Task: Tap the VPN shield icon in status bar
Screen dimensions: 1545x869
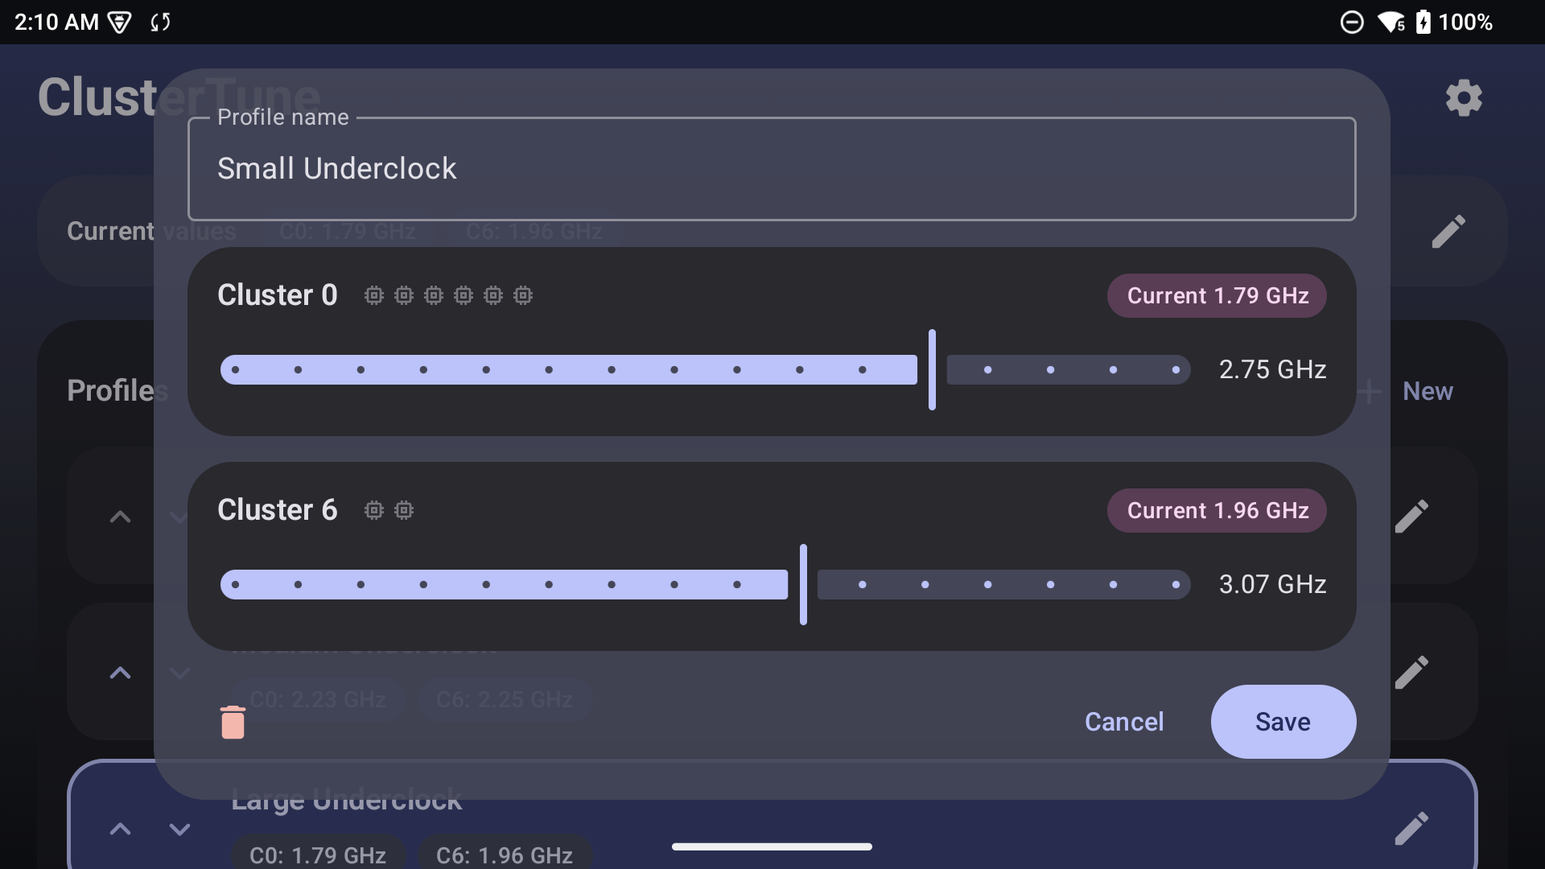Action: click(x=119, y=23)
